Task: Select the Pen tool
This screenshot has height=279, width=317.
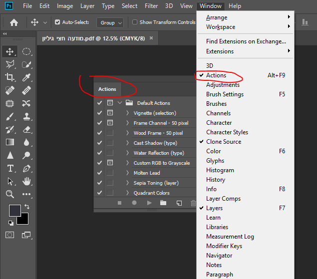Action: tap(26, 168)
